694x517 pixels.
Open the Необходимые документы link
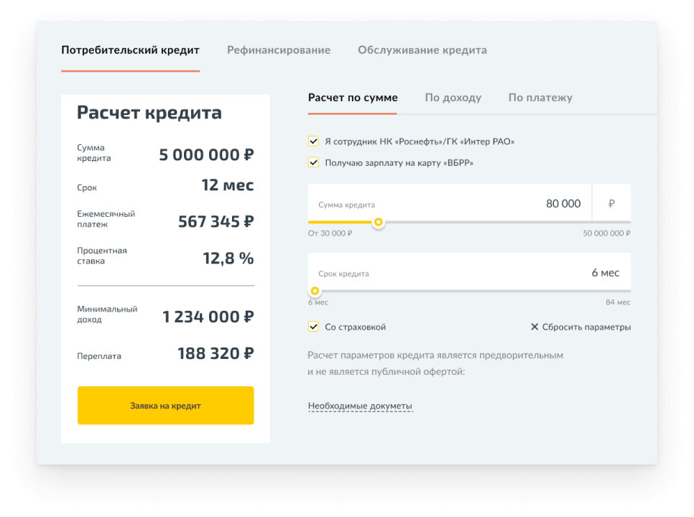pos(360,406)
